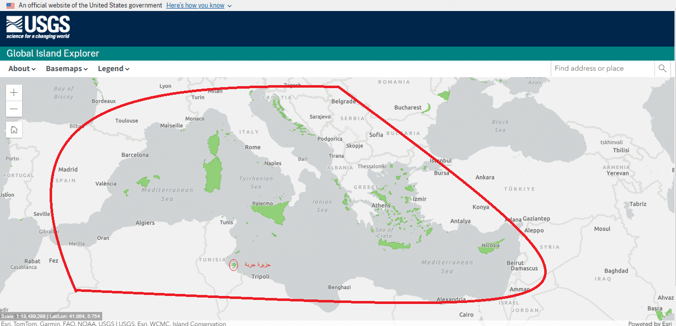Viewport: 676px width, 326px height.
Task: Open the About dropdown menu
Action: 22,69
